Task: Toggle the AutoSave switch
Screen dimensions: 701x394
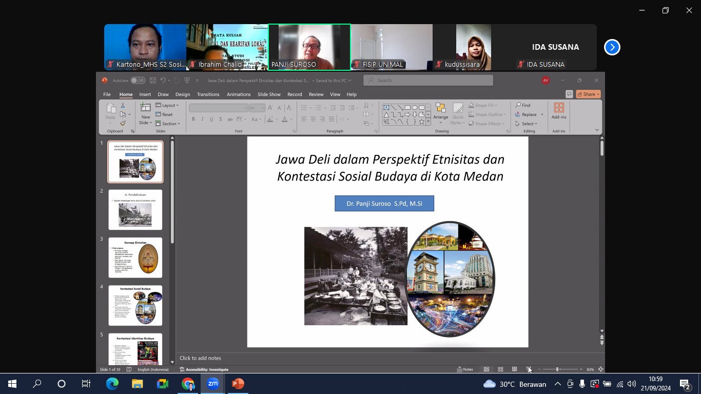Action: click(x=138, y=81)
